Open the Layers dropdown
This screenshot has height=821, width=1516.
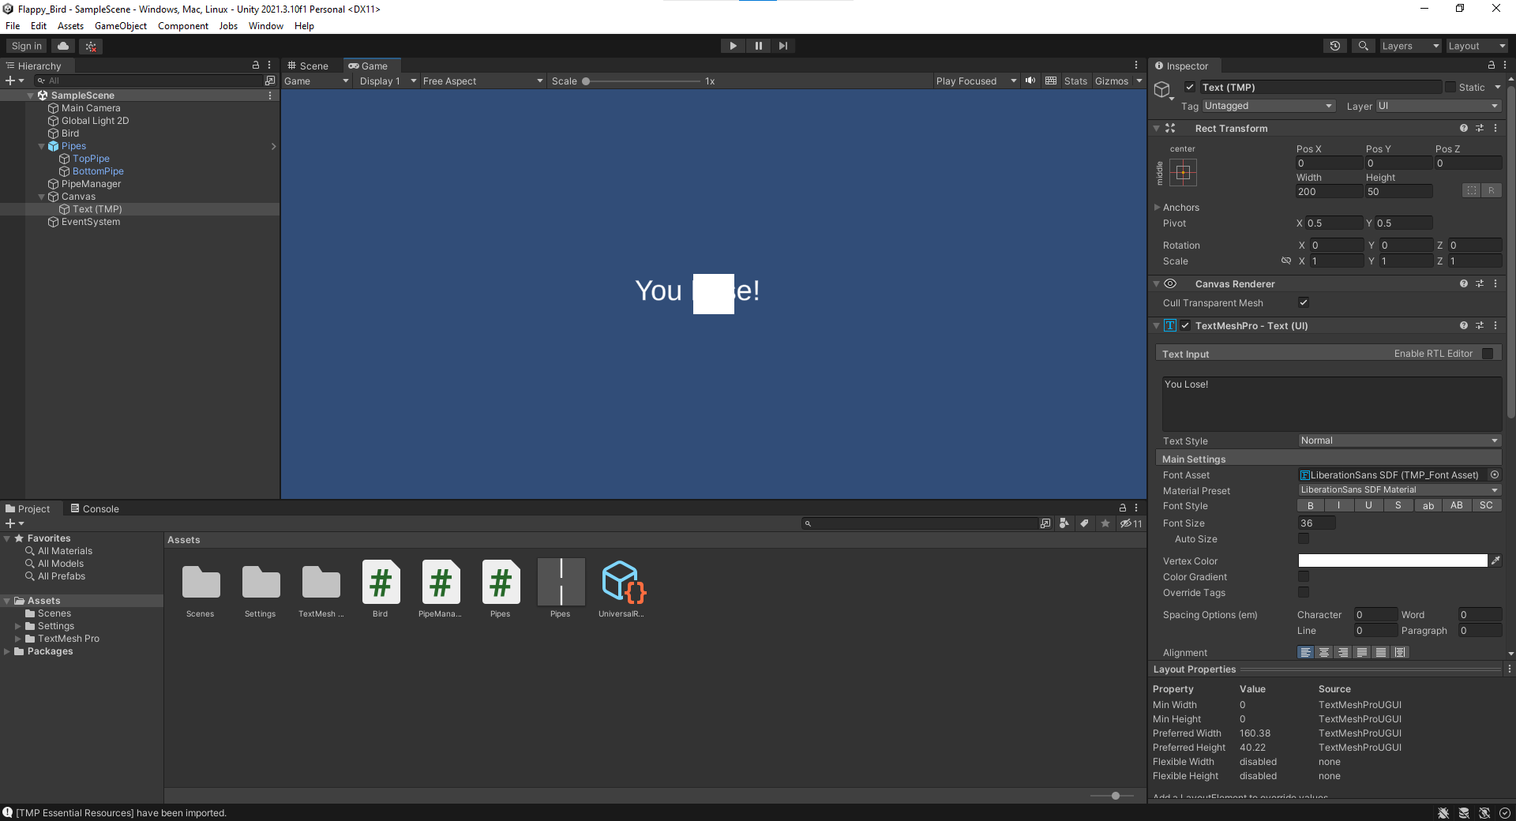(1410, 46)
